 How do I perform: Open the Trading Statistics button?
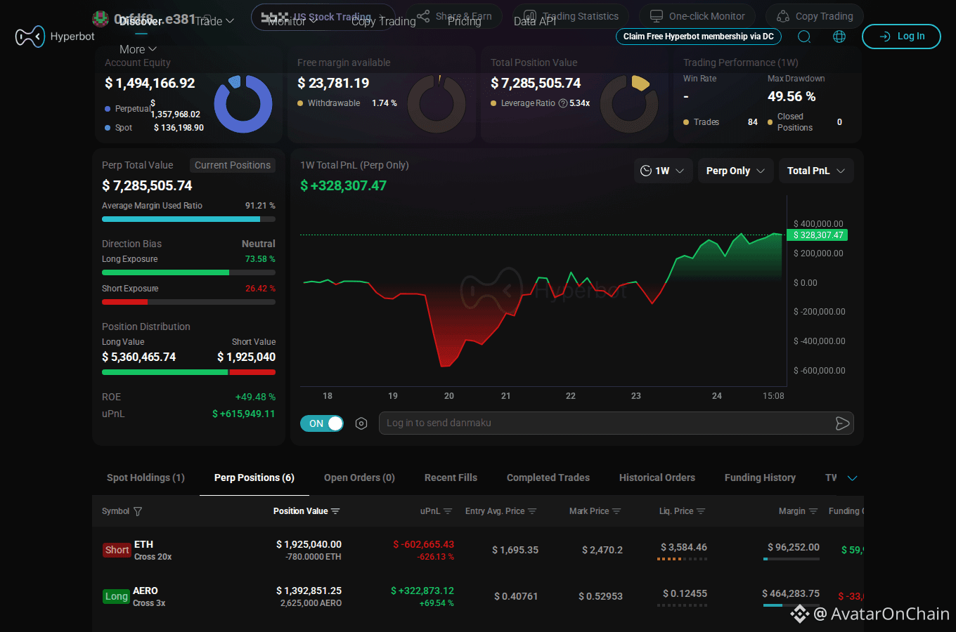click(571, 16)
